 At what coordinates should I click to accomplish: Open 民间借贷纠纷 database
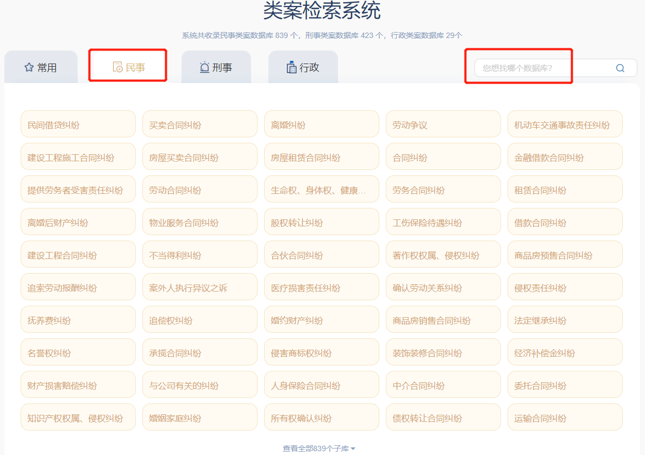click(x=78, y=124)
